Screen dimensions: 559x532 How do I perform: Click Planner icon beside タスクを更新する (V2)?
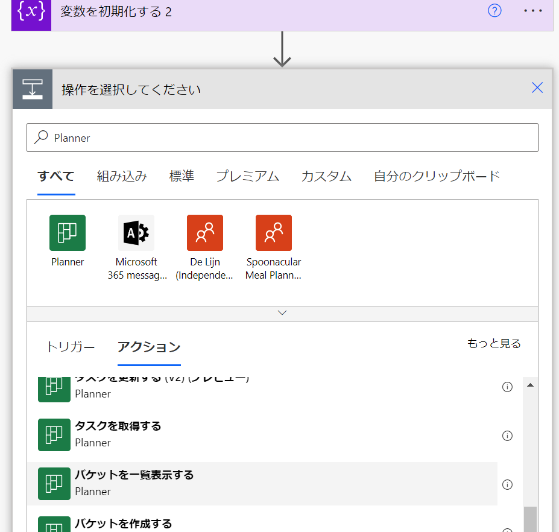click(54, 390)
